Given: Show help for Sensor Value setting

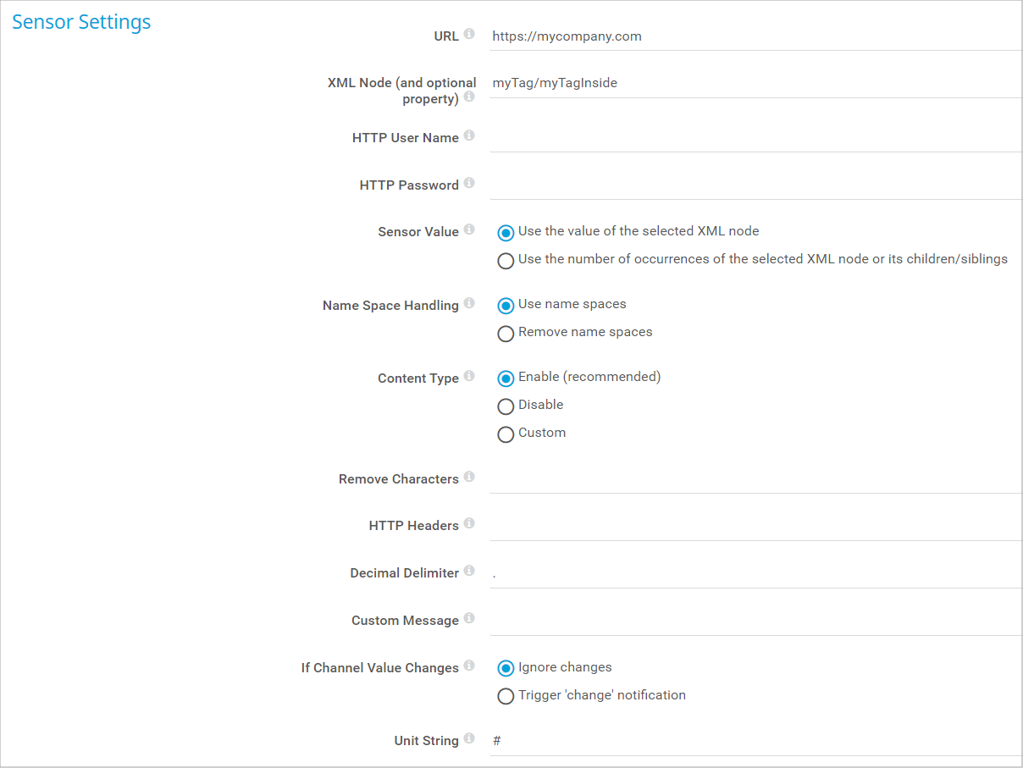Looking at the screenshot, I should point(469,230).
